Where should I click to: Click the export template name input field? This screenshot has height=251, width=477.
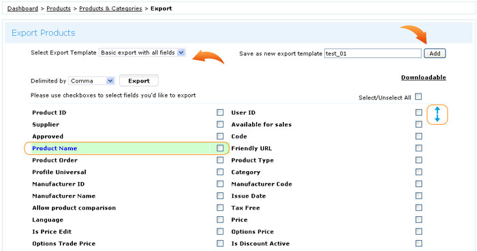373,53
